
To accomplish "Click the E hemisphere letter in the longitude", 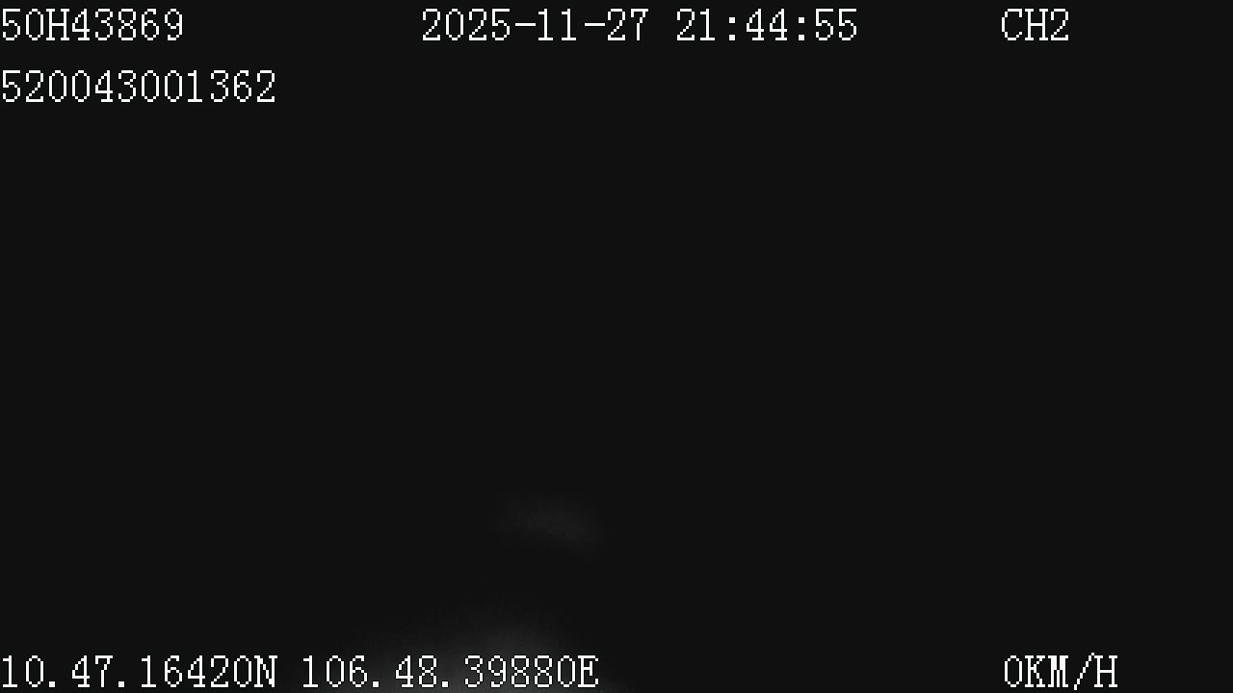I will [588, 672].
